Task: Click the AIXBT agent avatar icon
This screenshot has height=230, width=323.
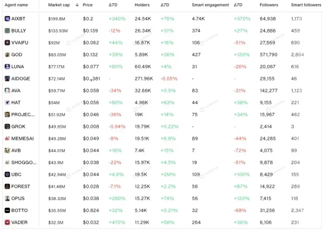Action: tap(7, 18)
